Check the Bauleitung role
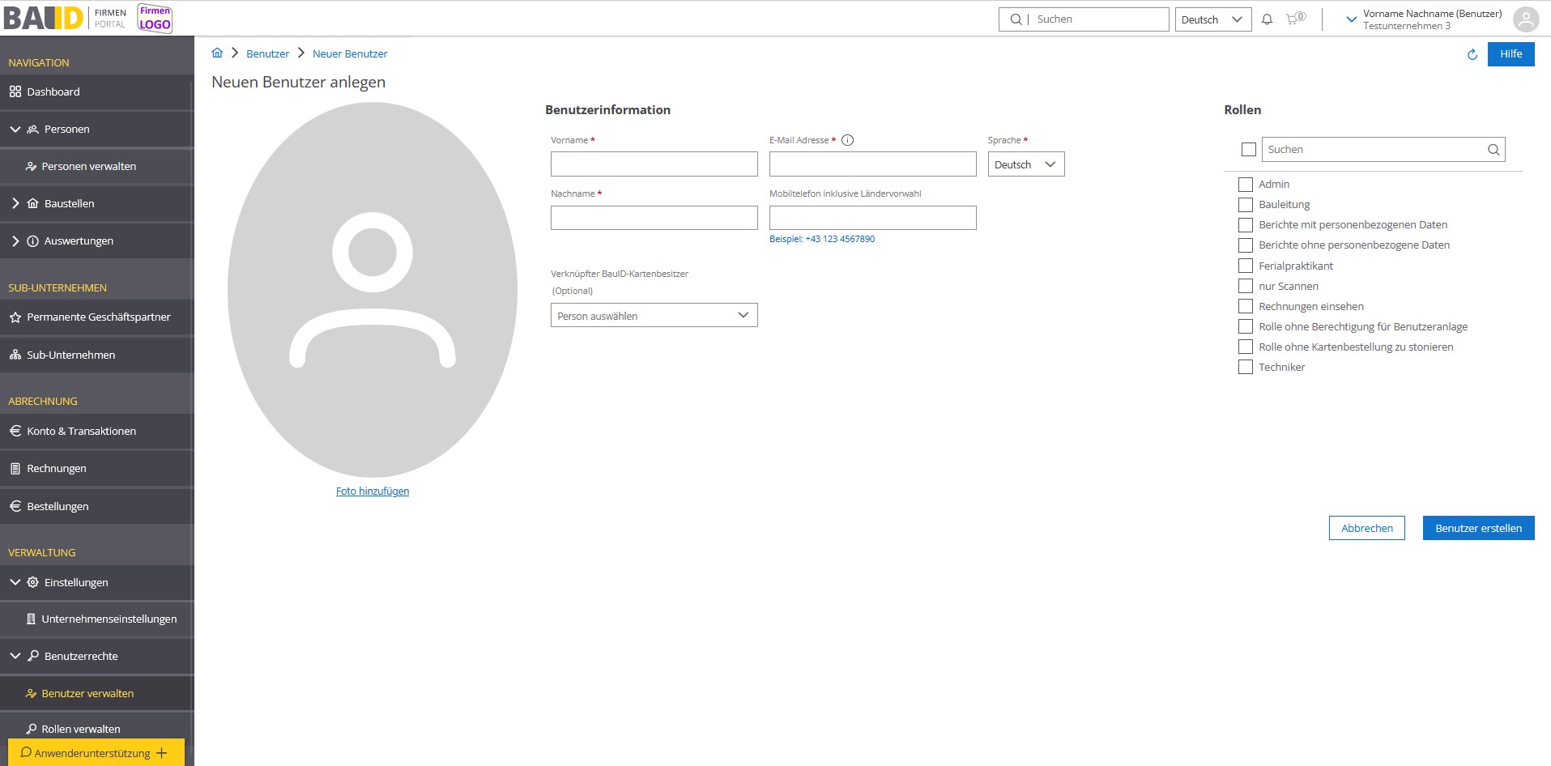Viewport: 1551px width, 766px height. point(1246,205)
